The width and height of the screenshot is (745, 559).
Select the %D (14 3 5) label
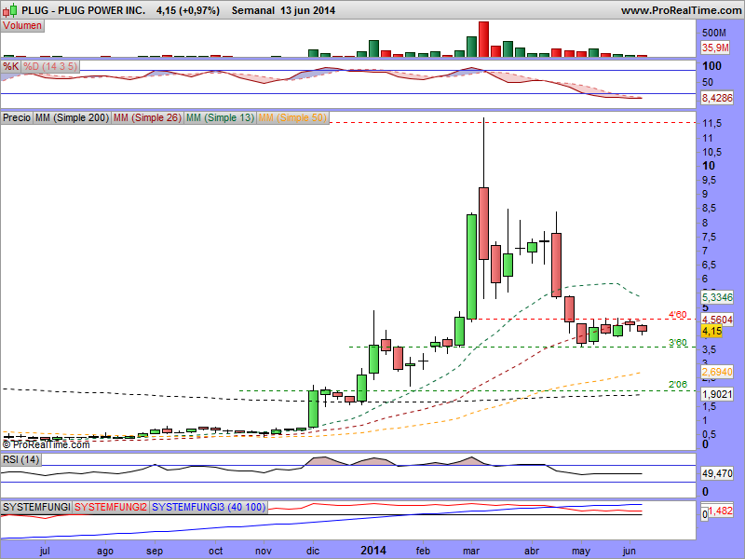click(x=50, y=66)
